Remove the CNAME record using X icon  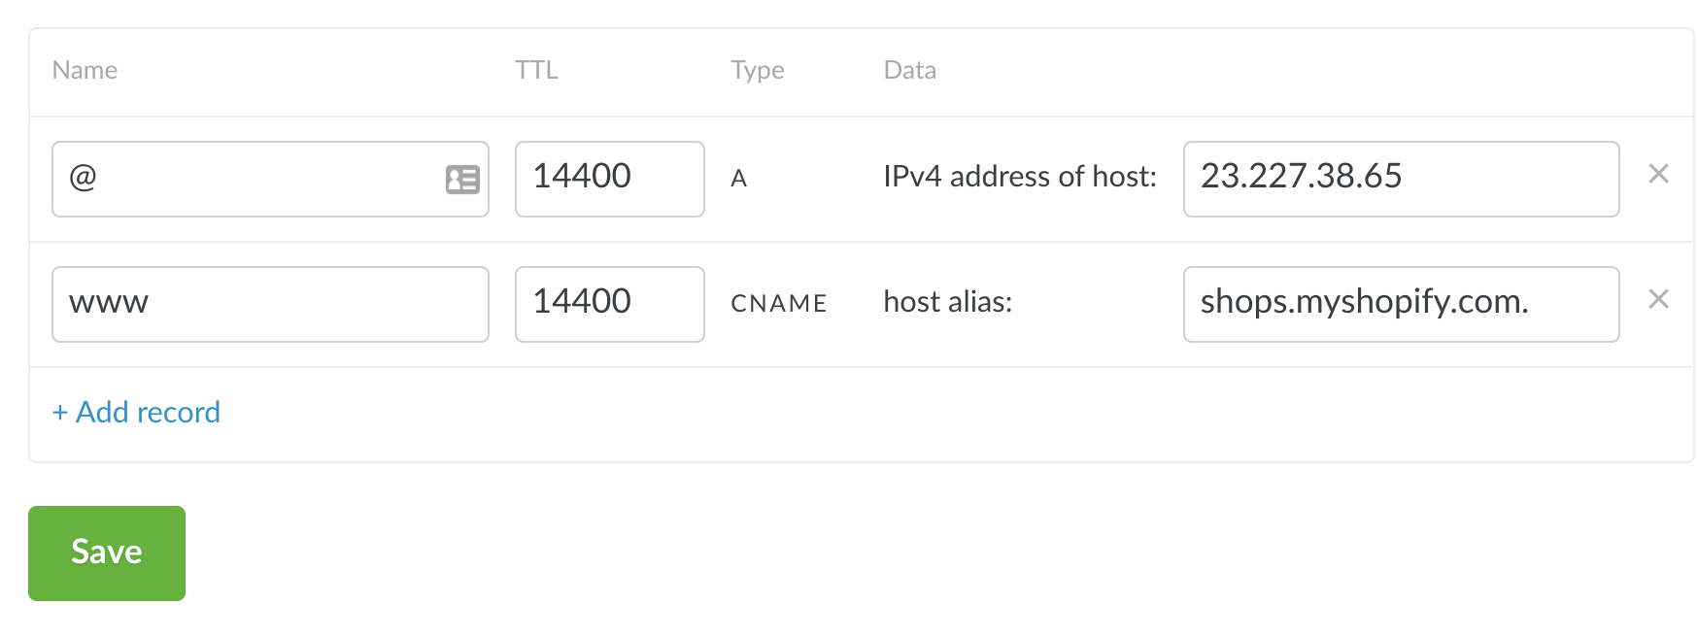(x=1658, y=300)
